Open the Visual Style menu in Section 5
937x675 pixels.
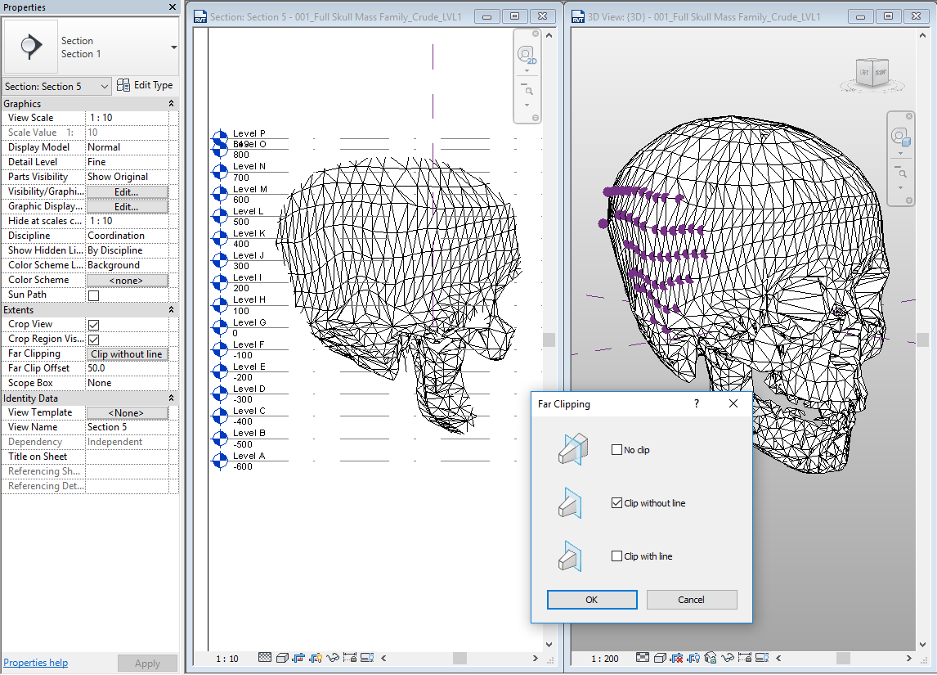point(283,658)
